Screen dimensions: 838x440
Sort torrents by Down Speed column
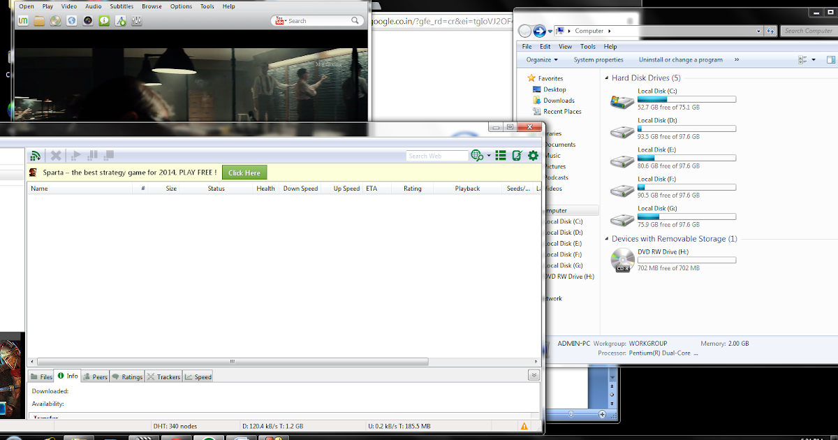pyautogui.click(x=300, y=189)
